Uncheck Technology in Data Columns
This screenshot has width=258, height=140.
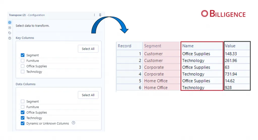point(22,118)
